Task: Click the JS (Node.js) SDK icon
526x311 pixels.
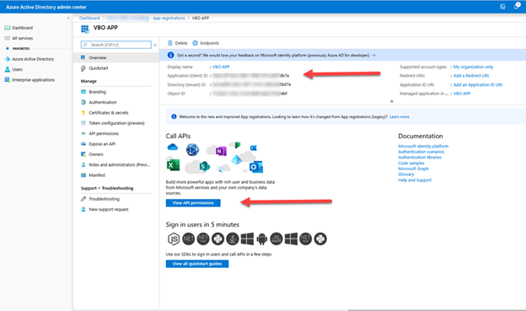Action: pyautogui.click(x=174, y=239)
